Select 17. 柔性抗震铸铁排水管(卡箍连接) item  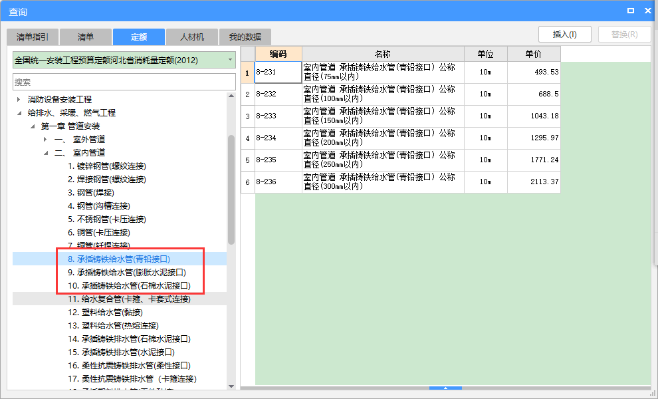(x=132, y=379)
